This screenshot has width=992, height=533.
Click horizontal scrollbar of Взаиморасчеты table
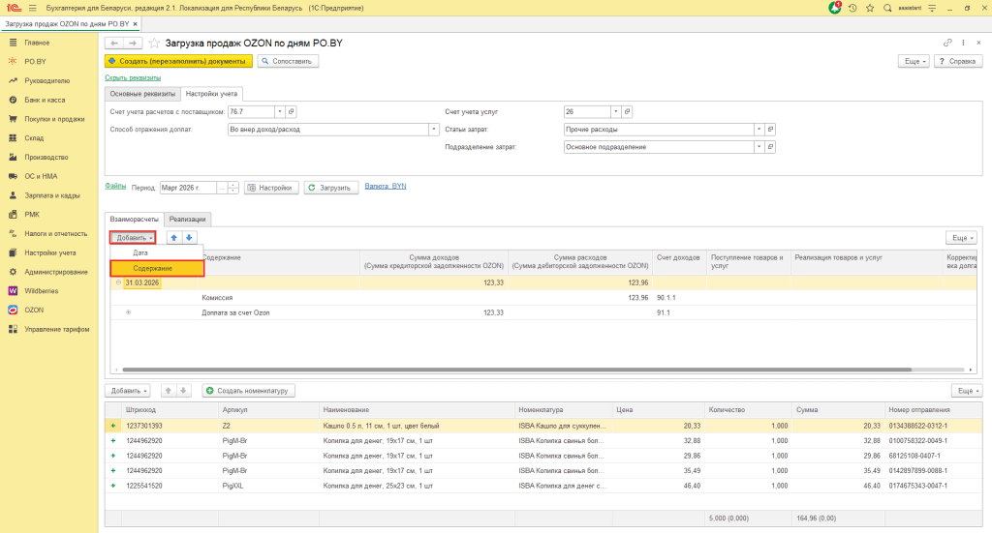(x=517, y=370)
